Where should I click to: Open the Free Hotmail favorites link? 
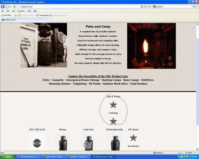pyautogui.click(x=43, y=15)
